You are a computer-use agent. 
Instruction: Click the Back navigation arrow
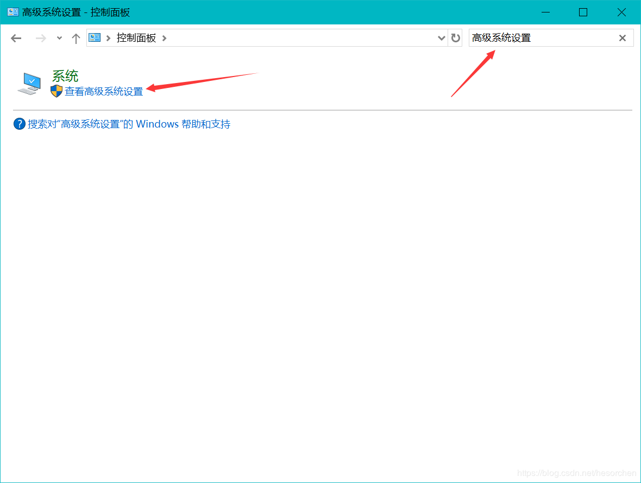coord(16,38)
